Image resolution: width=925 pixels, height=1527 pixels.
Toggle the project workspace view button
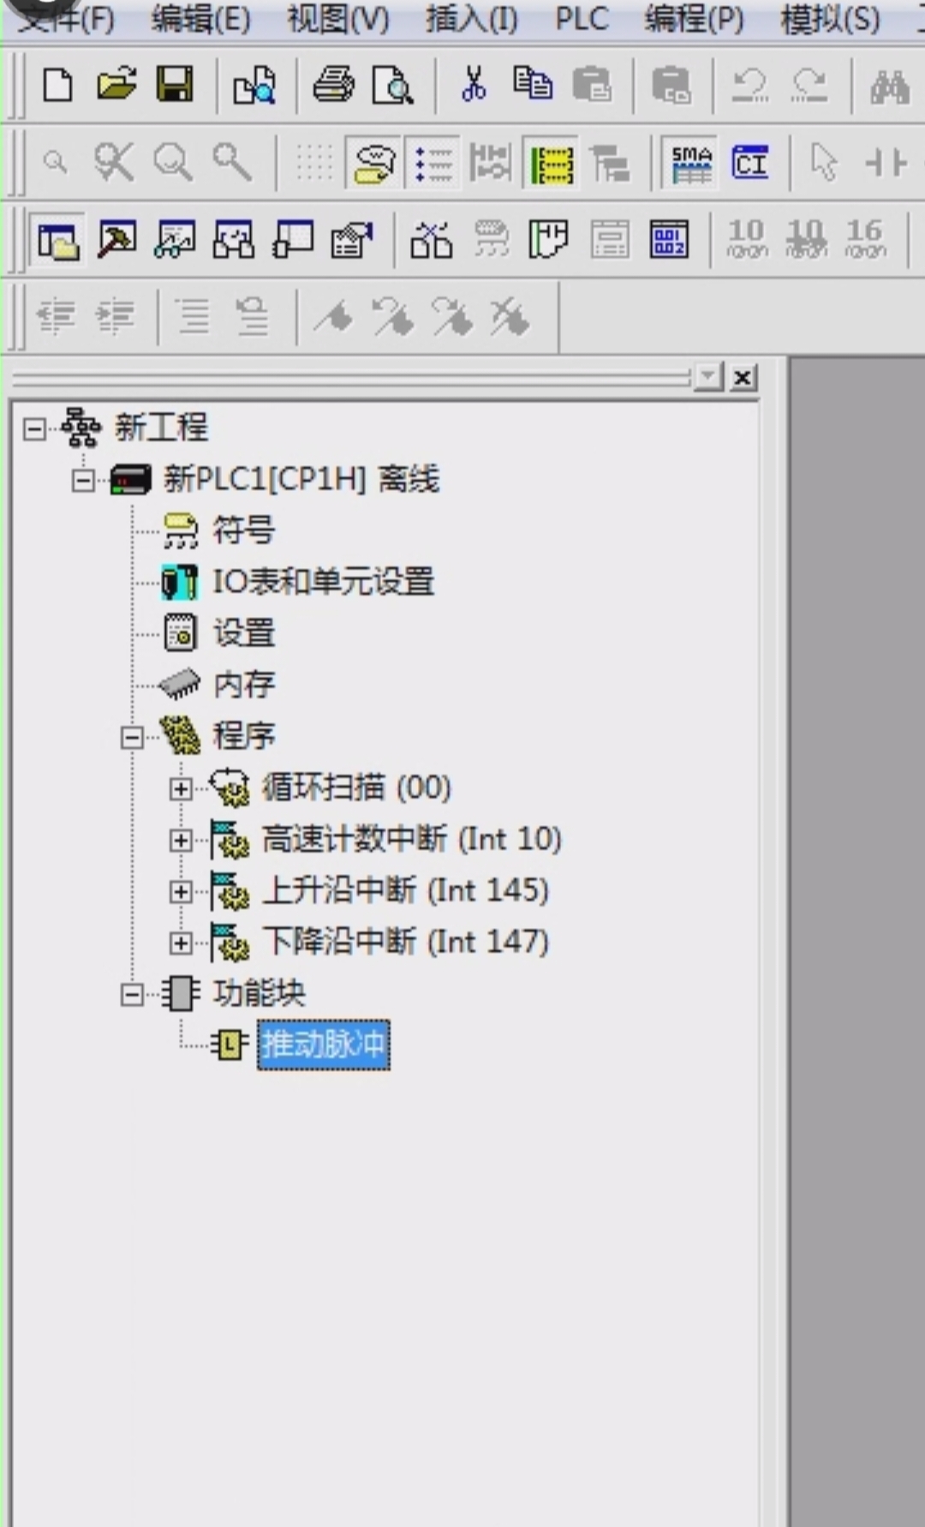pyautogui.click(x=57, y=240)
